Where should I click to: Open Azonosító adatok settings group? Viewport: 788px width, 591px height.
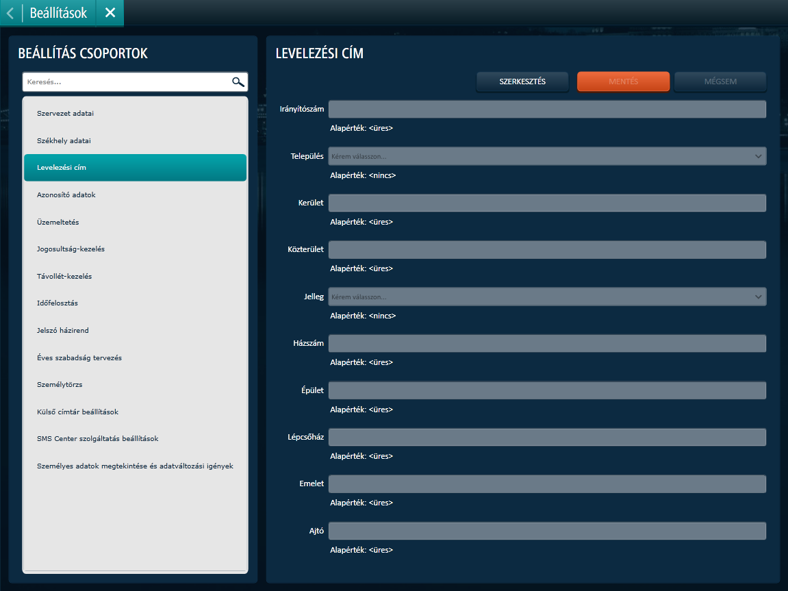point(135,195)
